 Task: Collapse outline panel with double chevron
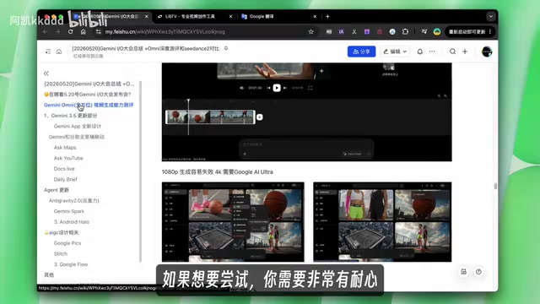point(46,73)
